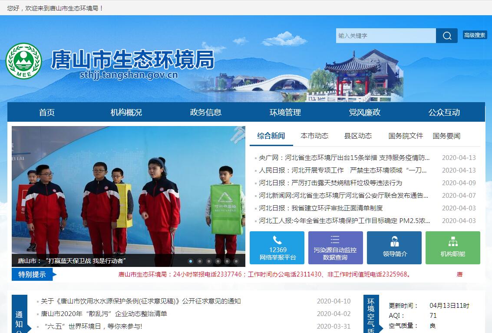Click the carousel photo of students
Screen dimensions: 492x333
(128, 196)
